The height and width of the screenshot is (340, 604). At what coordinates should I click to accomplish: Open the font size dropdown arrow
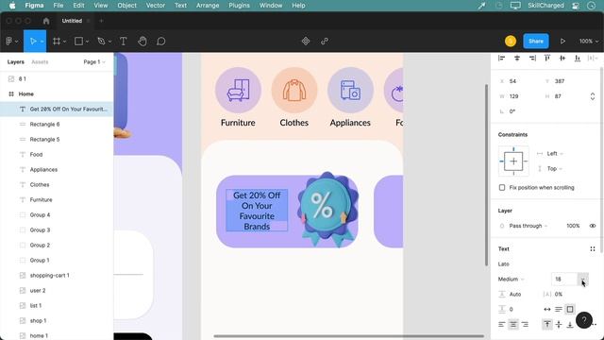(x=583, y=280)
